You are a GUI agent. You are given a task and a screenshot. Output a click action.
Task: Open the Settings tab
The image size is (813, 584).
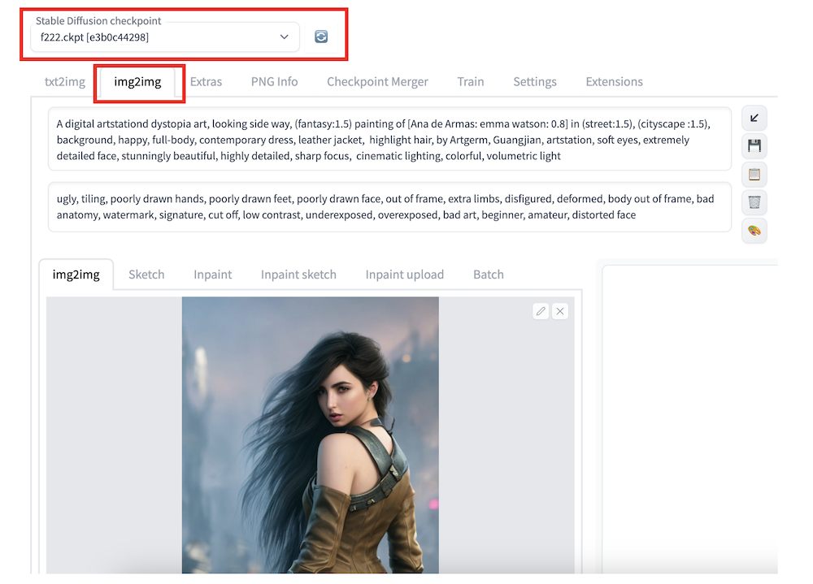[x=535, y=82]
